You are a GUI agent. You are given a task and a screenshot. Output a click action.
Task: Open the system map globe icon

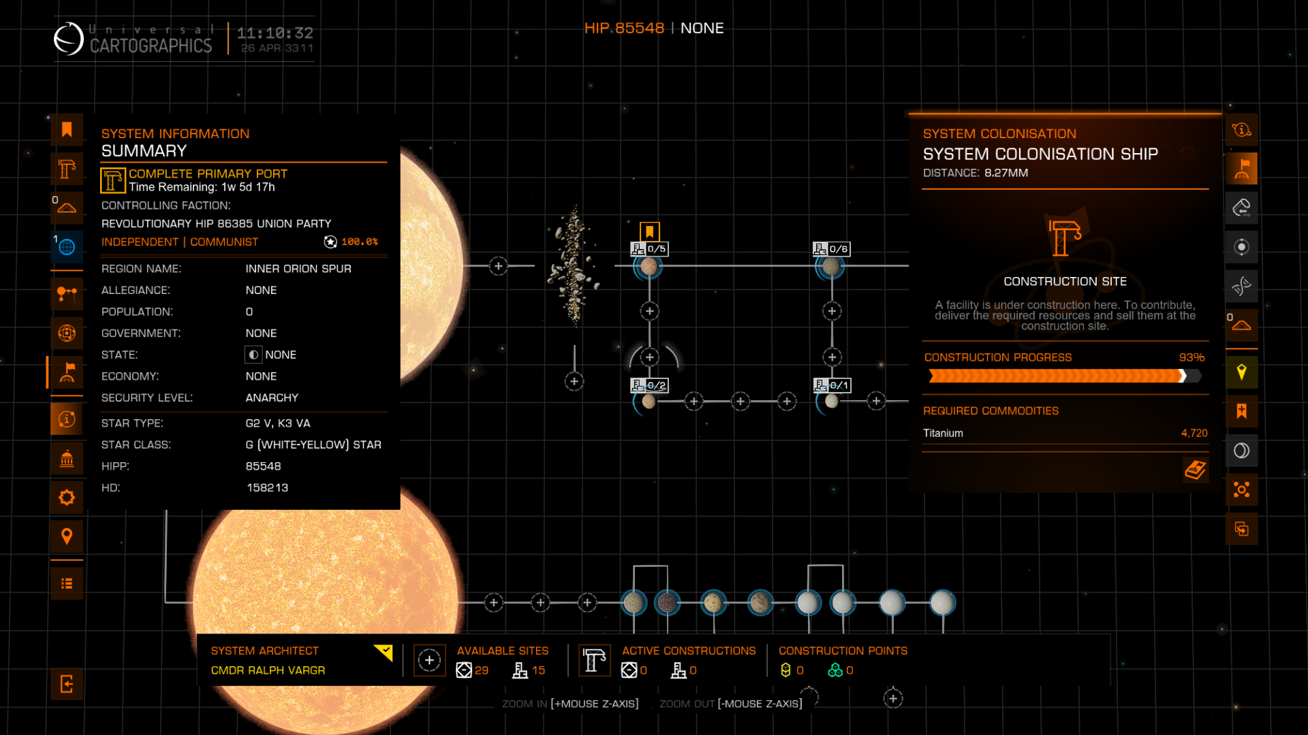click(67, 333)
